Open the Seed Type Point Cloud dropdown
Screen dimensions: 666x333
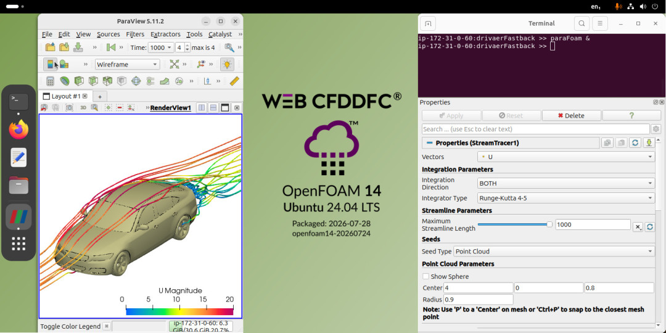tap(554, 252)
